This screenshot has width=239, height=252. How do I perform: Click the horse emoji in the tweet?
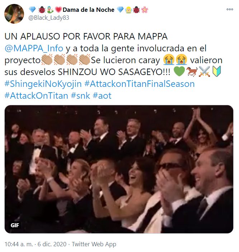coord(192,71)
